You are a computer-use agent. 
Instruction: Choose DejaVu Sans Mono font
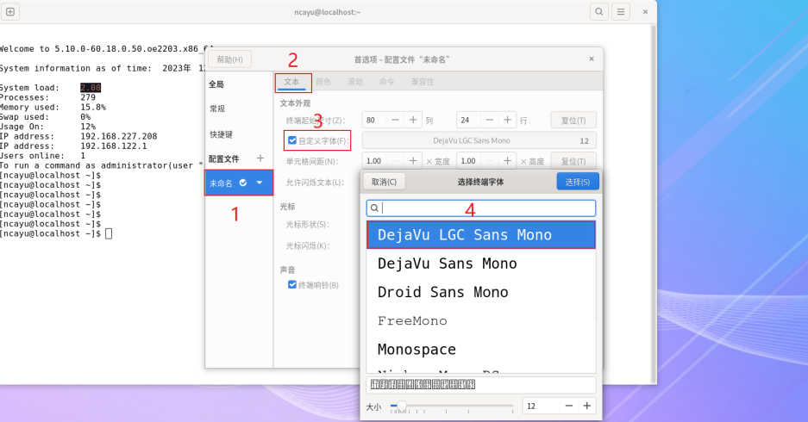click(x=481, y=264)
